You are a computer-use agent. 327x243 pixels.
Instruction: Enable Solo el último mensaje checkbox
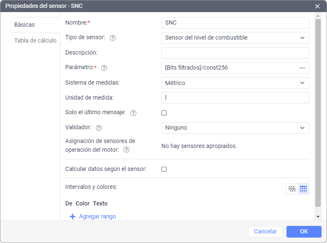click(164, 113)
